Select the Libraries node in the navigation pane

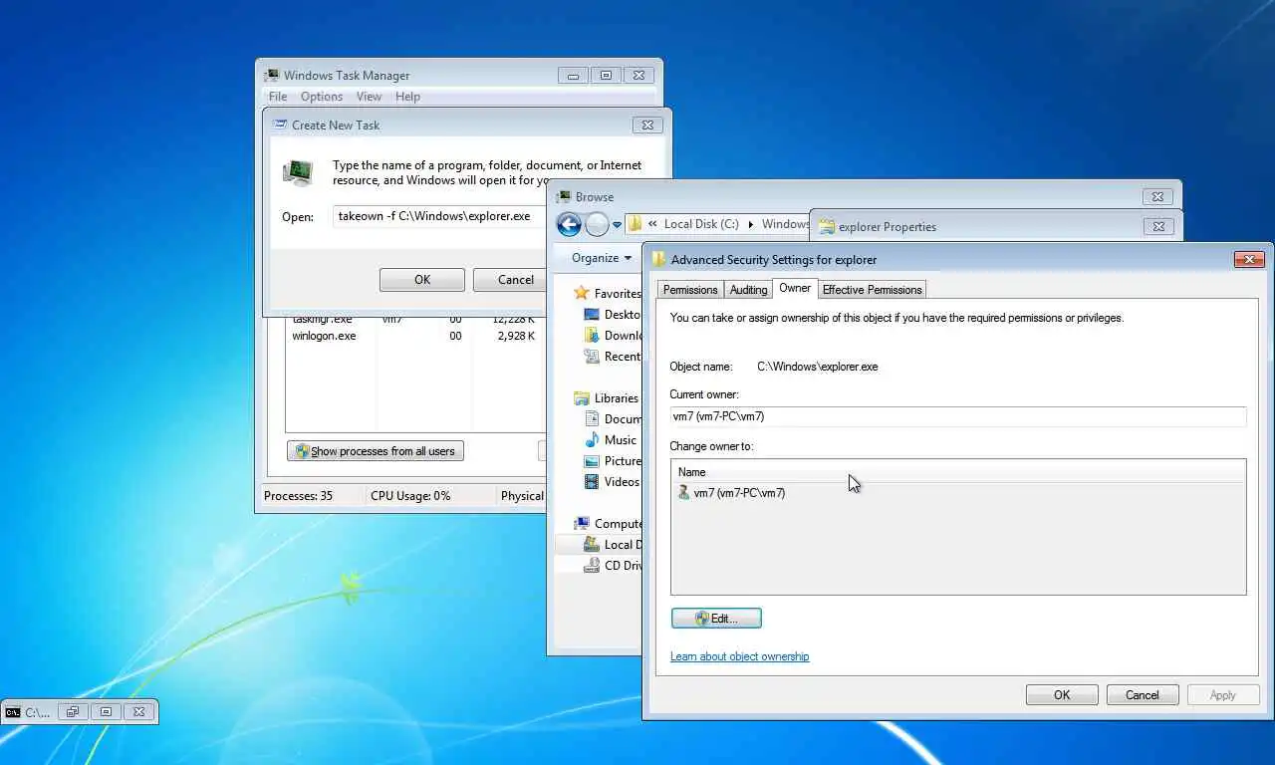tap(607, 397)
